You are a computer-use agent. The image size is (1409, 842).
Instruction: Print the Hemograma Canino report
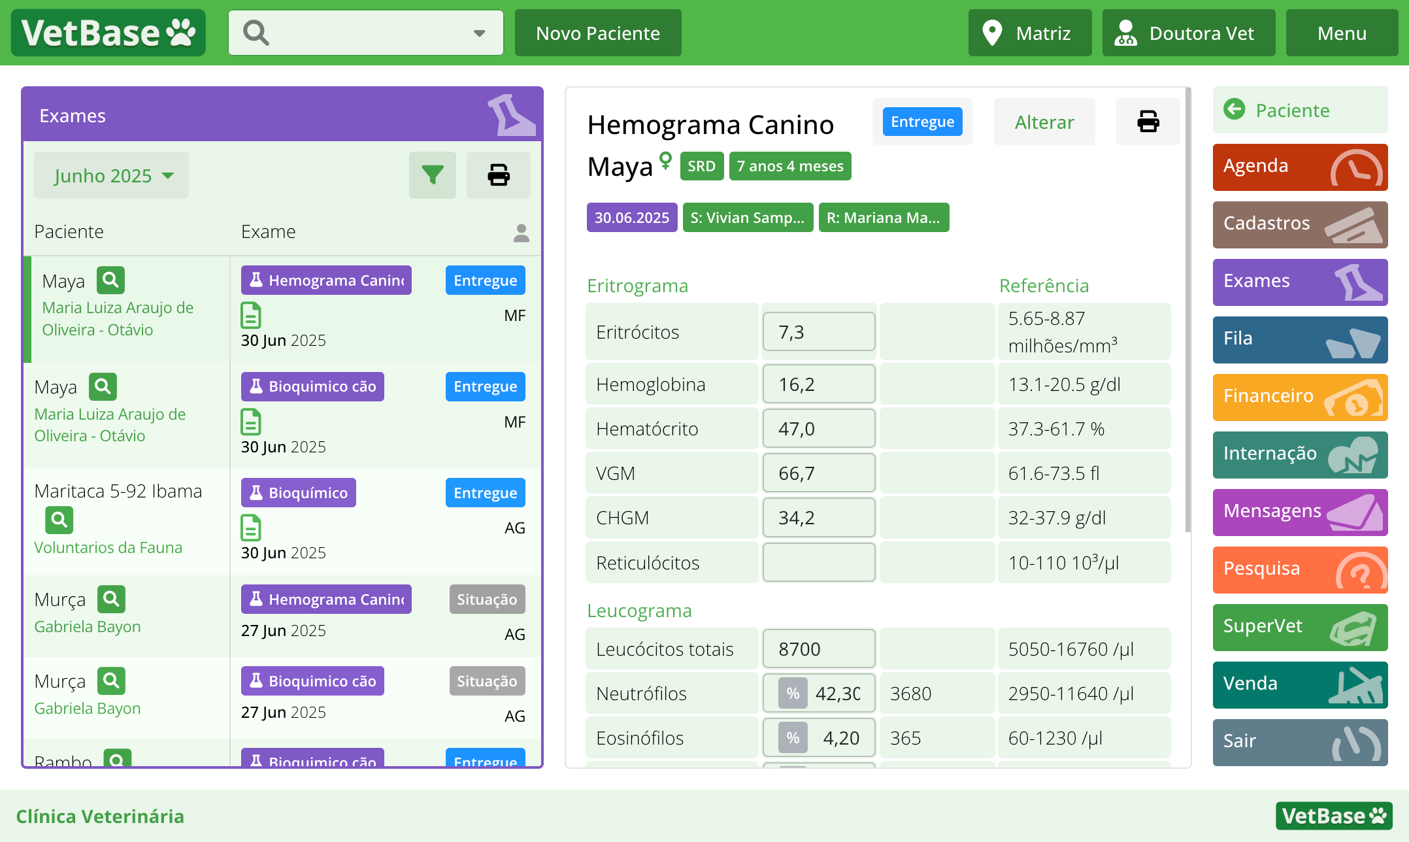(1148, 122)
